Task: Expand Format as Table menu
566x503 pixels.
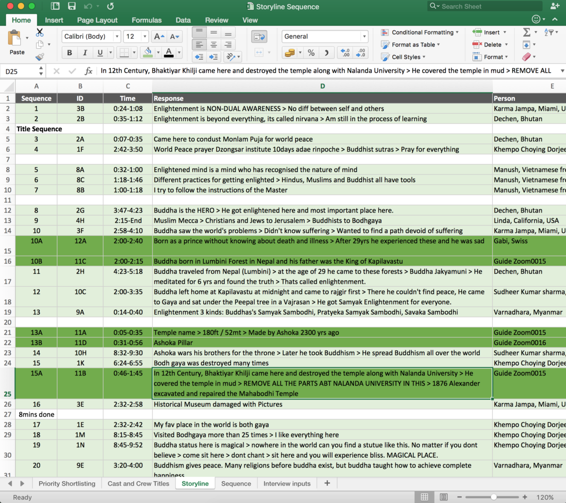Action: tap(410, 44)
